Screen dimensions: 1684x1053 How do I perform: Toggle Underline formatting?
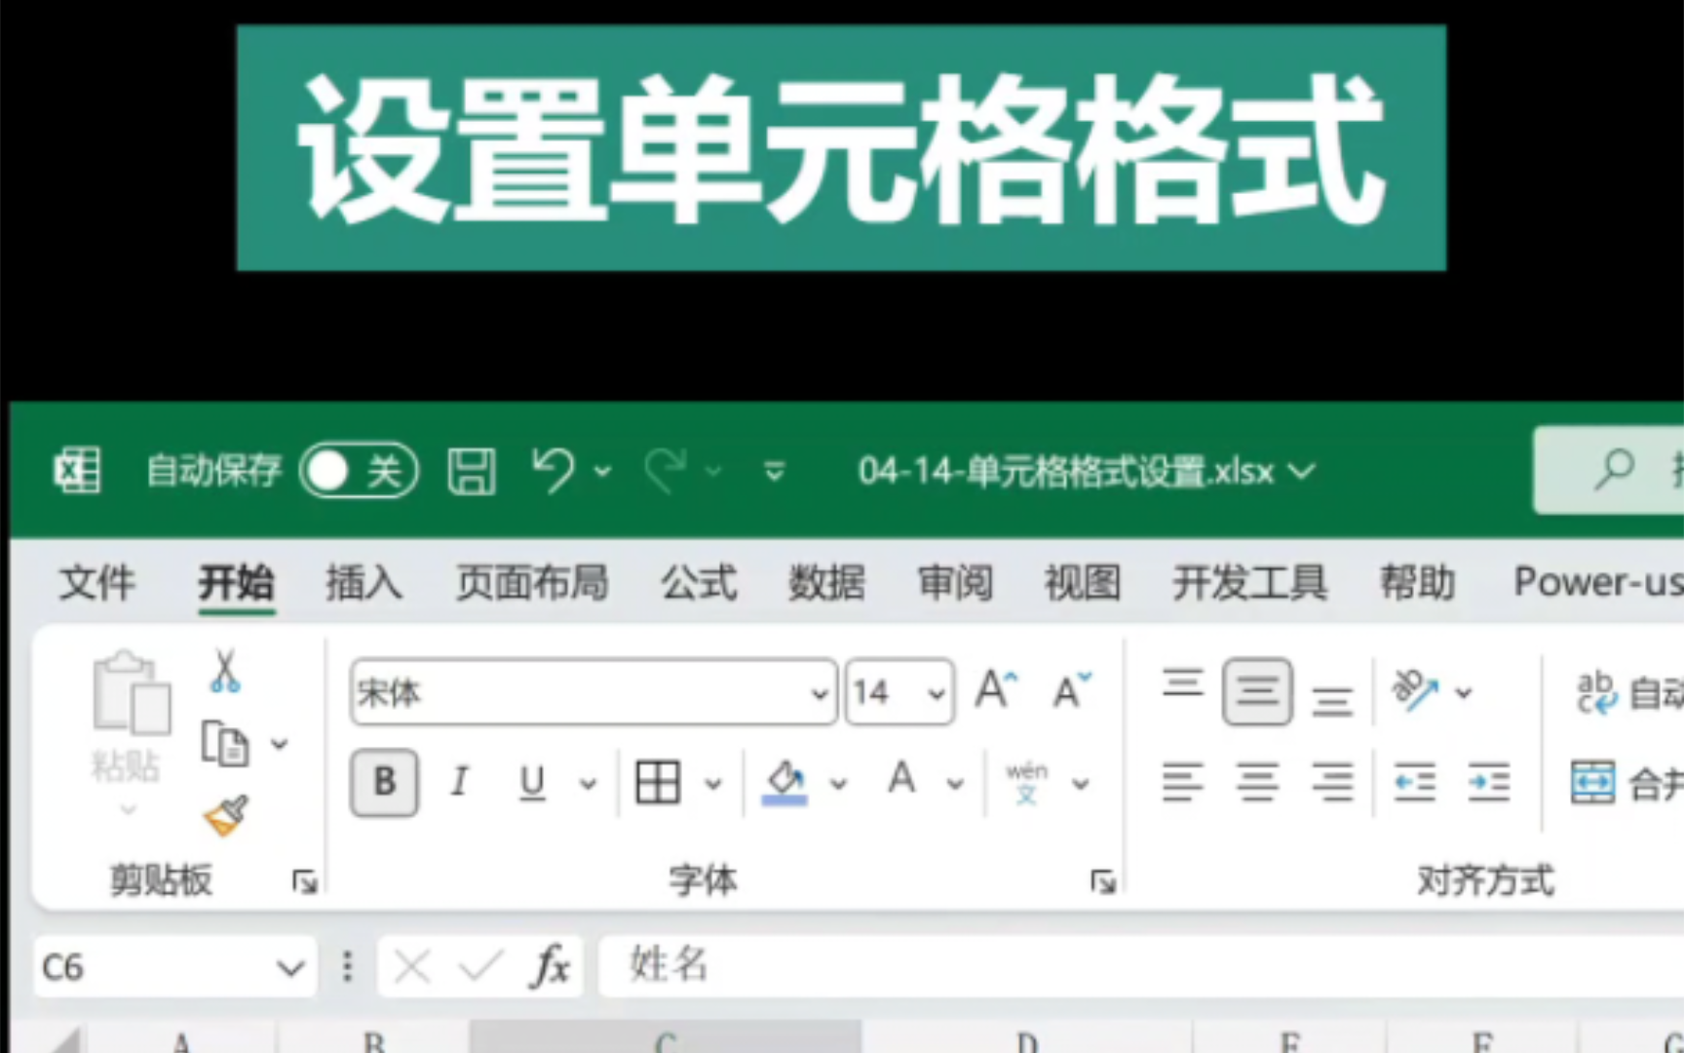pyautogui.click(x=532, y=782)
